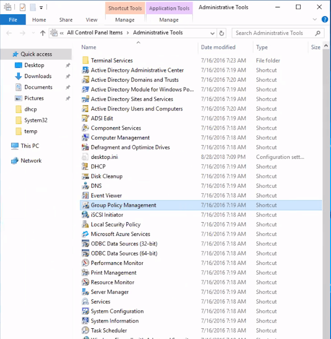The image size is (331, 339).
Task: Focus the Search Administrative Tools field
Action: [x=278, y=33]
